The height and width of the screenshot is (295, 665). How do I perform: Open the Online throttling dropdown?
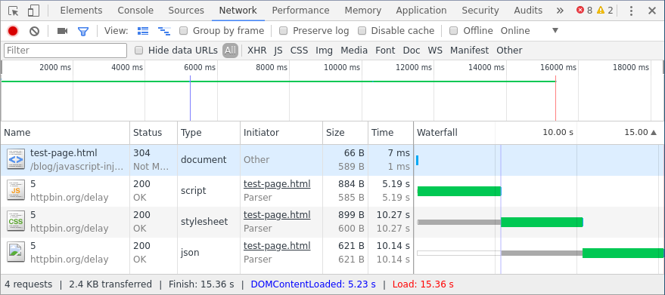tap(530, 30)
